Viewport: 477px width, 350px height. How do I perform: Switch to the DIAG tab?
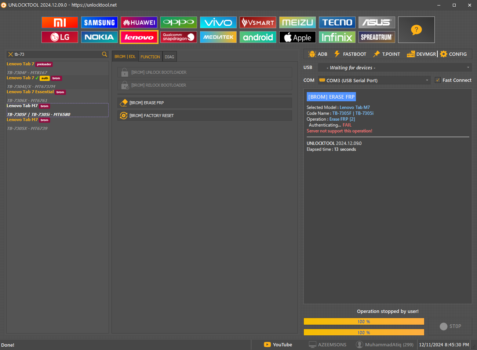click(170, 57)
